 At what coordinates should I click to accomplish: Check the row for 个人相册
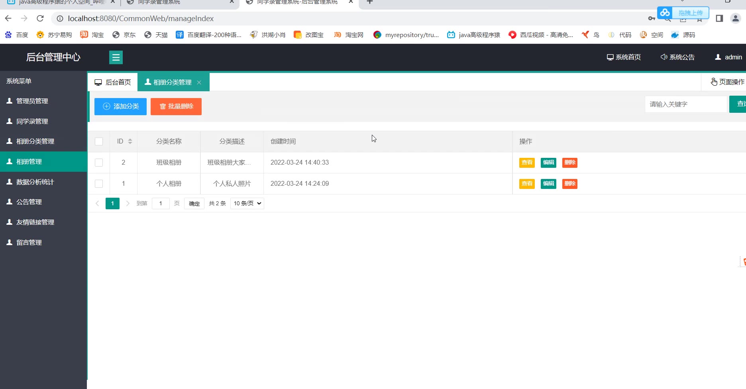[99, 184]
